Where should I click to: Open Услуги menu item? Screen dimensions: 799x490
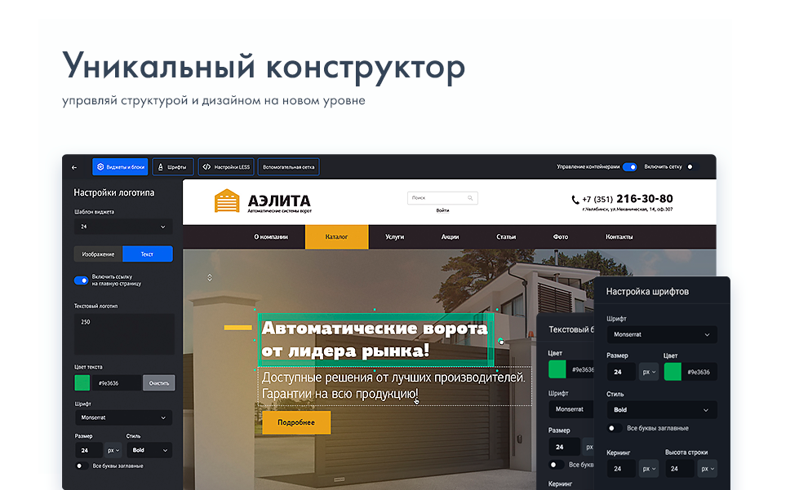[x=394, y=236]
